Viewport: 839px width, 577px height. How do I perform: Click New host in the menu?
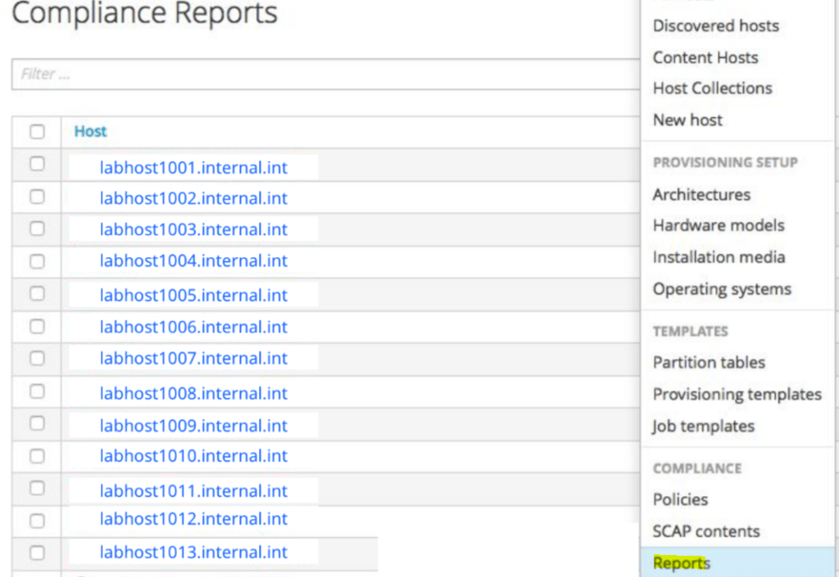click(x=687, y=120)
